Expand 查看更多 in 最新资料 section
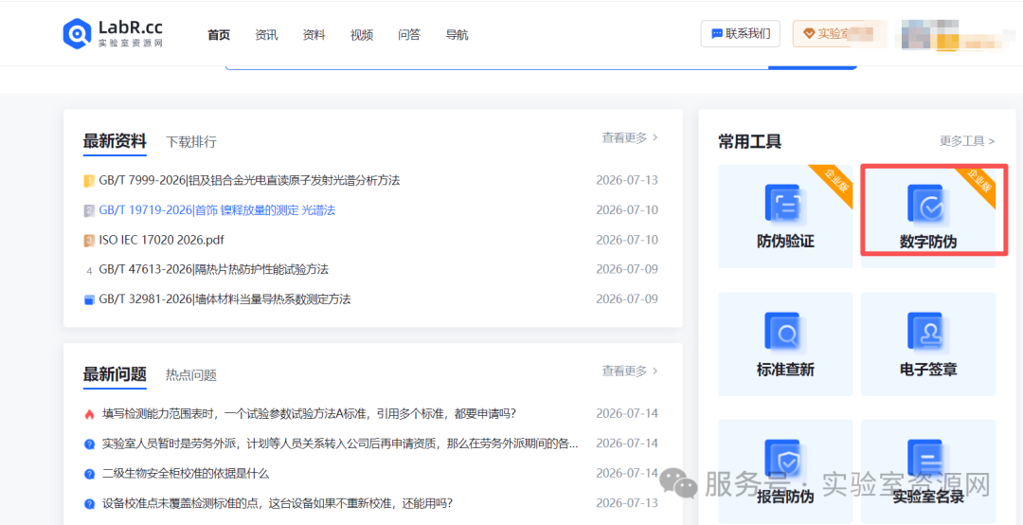 pyautogui.click(x=630, y=137)
